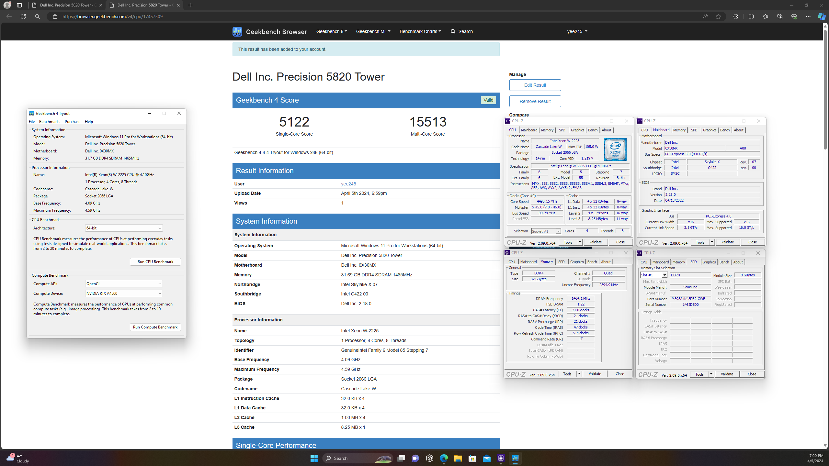Viewport: 829px width, 466px height.
Task: Open the yee245 account dropdown
Action: (x=577, y=31)
